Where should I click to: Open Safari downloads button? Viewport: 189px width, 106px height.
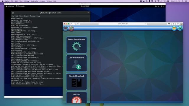169,24
